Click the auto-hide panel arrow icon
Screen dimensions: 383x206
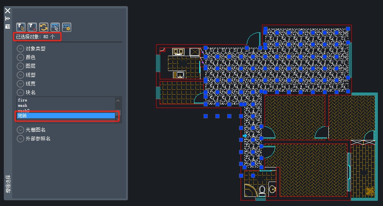pos(7,18)
